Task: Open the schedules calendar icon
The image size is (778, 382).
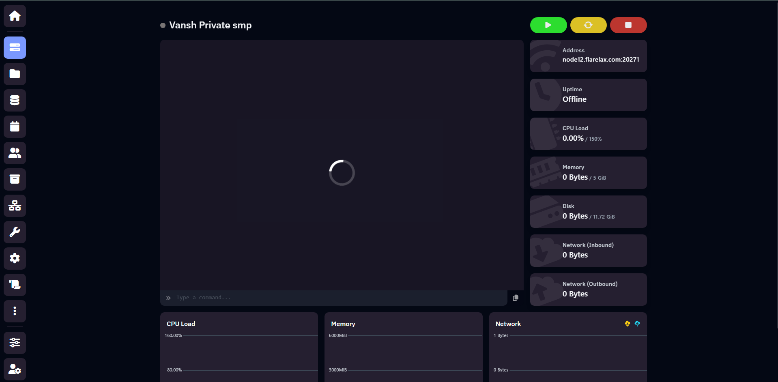Action: point(15,127)
